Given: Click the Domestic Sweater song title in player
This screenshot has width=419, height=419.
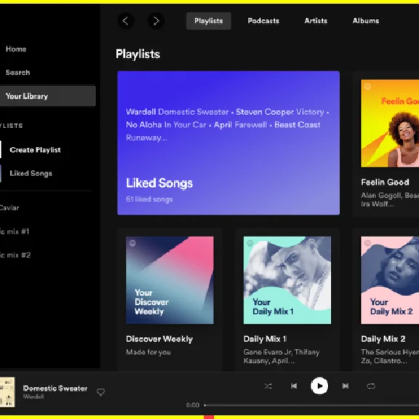Looking at the screenshot, I should (x=55, y=388).
